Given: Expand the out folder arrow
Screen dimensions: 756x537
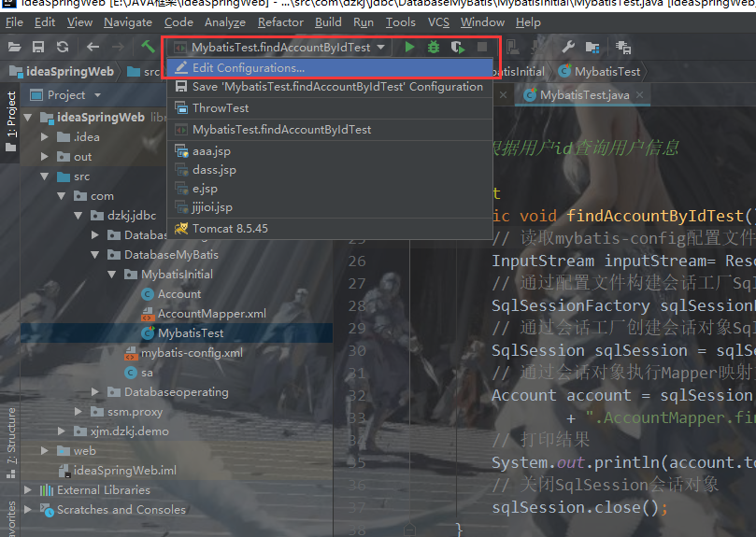Looking at the screenshot, I should tap(44, 157).
